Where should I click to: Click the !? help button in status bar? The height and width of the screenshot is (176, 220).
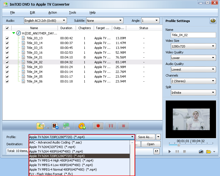(x=156, y=151)
